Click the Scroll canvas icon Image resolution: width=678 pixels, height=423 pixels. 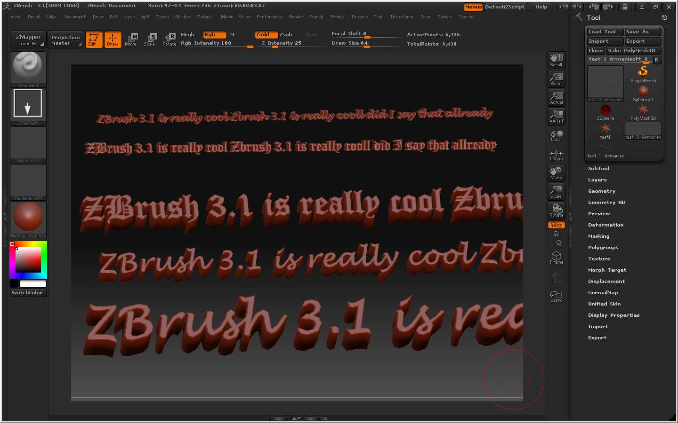[x=557, y=60]
